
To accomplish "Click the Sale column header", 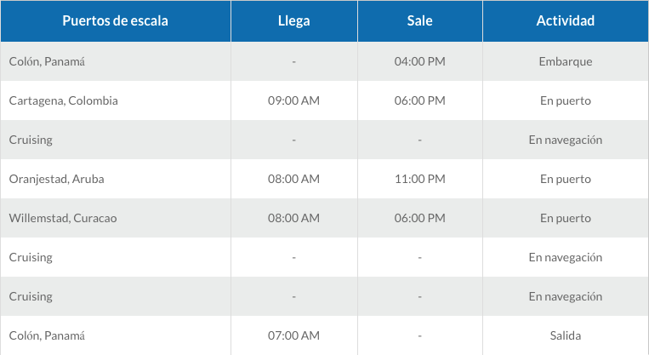I will (x=420, y=20).
